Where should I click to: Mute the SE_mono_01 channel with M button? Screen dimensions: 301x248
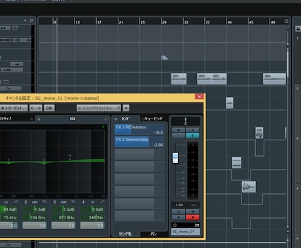pos(179,130)
